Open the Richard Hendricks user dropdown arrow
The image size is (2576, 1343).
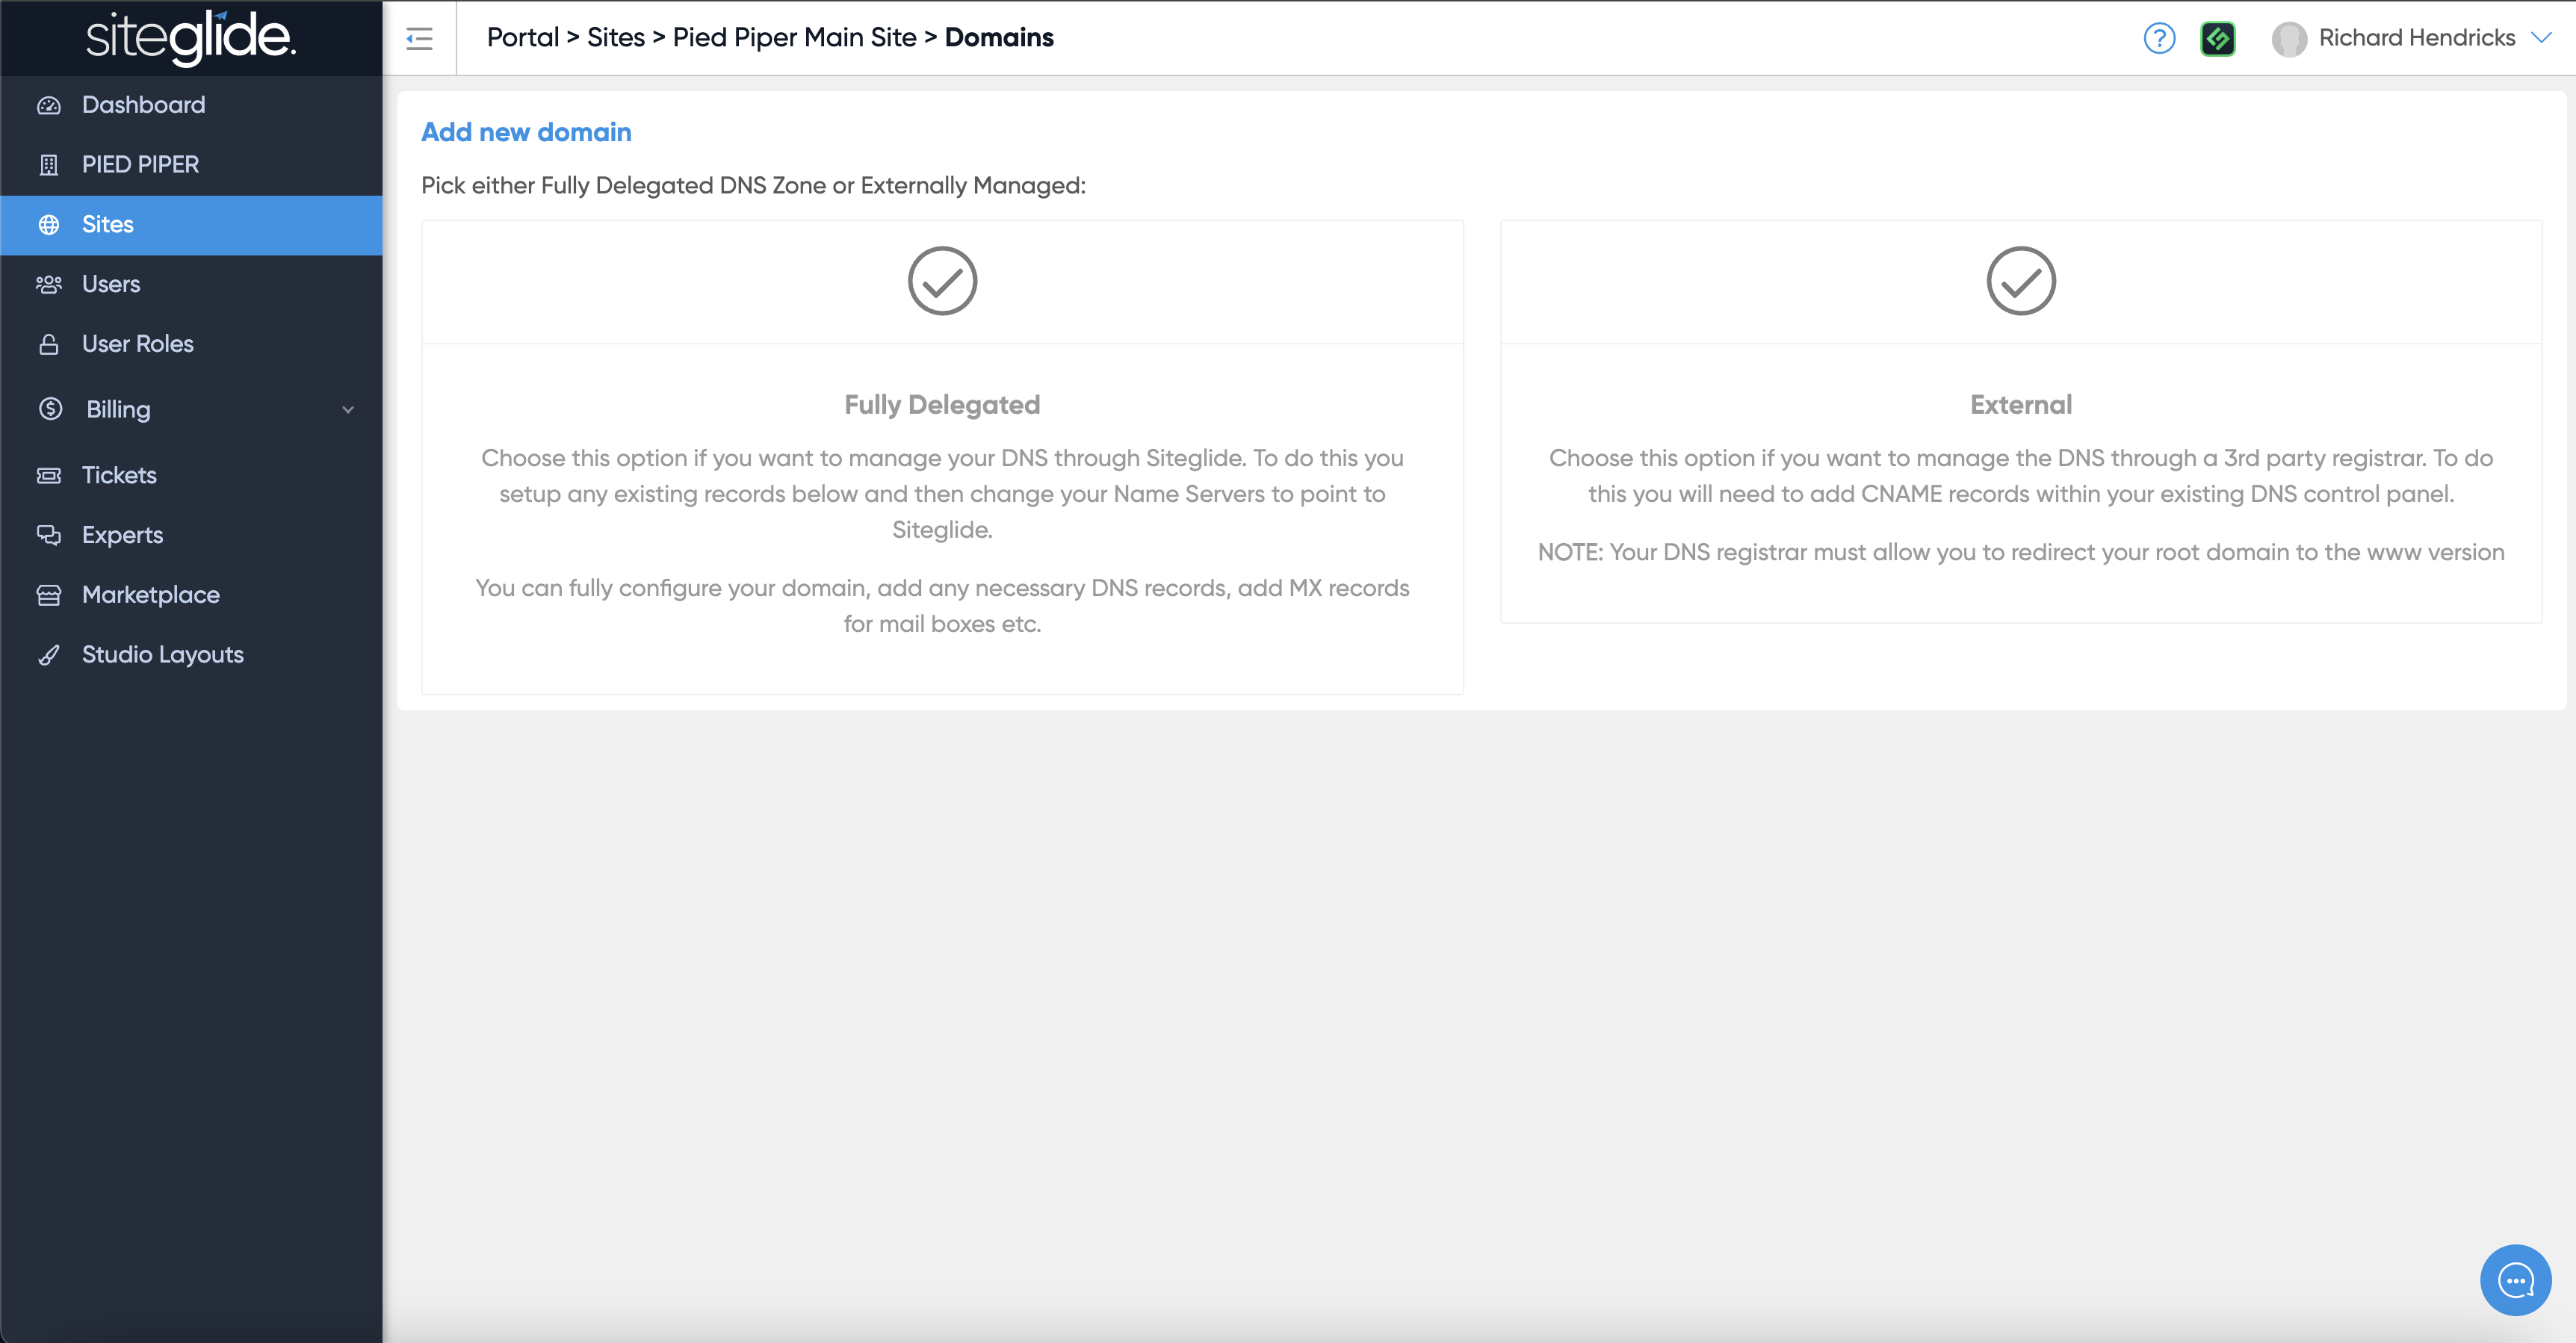click(2541, 38)
